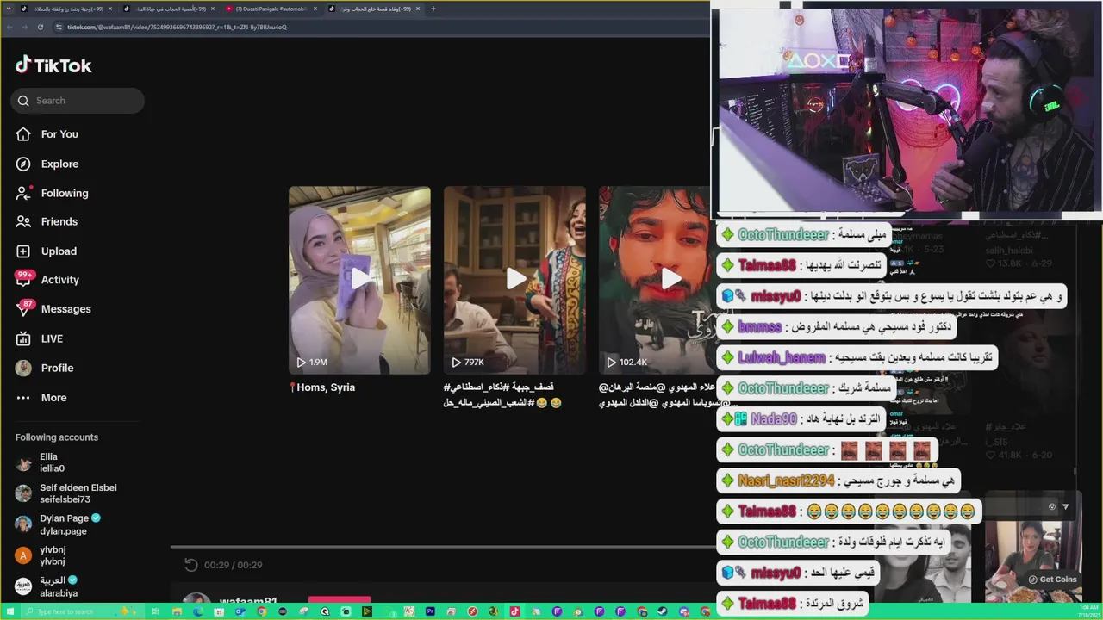This screenshot has width=1103, height=620.
Task: Click Lulwah_hanem's chat message
Action: pyautogui.click(x=857, y=356)
